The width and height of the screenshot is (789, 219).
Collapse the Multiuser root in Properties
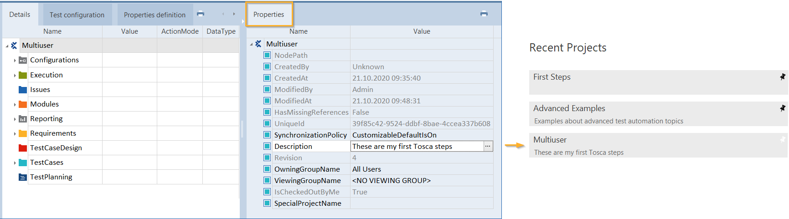[251, 45]
